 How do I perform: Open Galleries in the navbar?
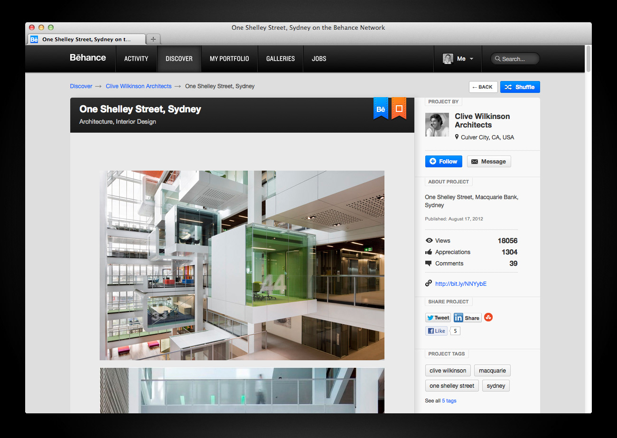[x=280, y=59]
